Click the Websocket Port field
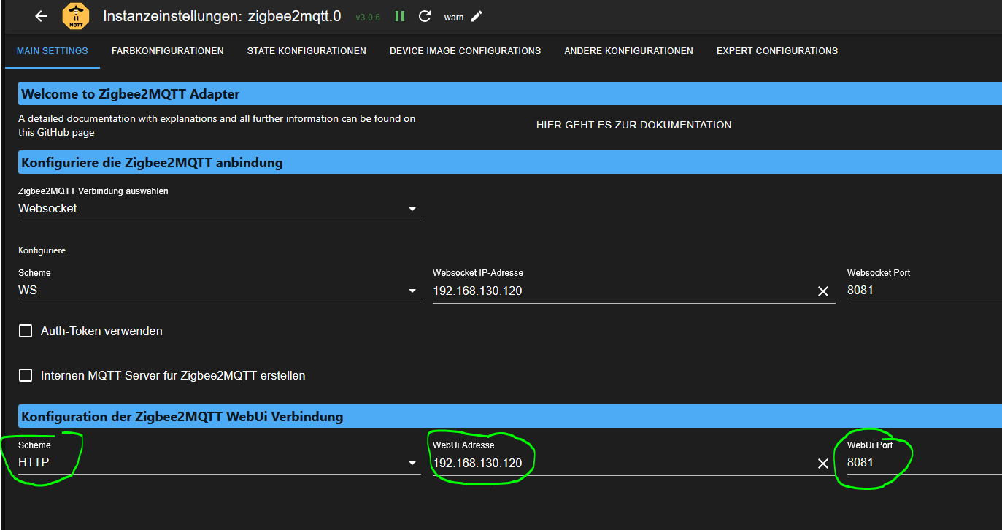Viewport: 1002px width, 530px height. 924,291
